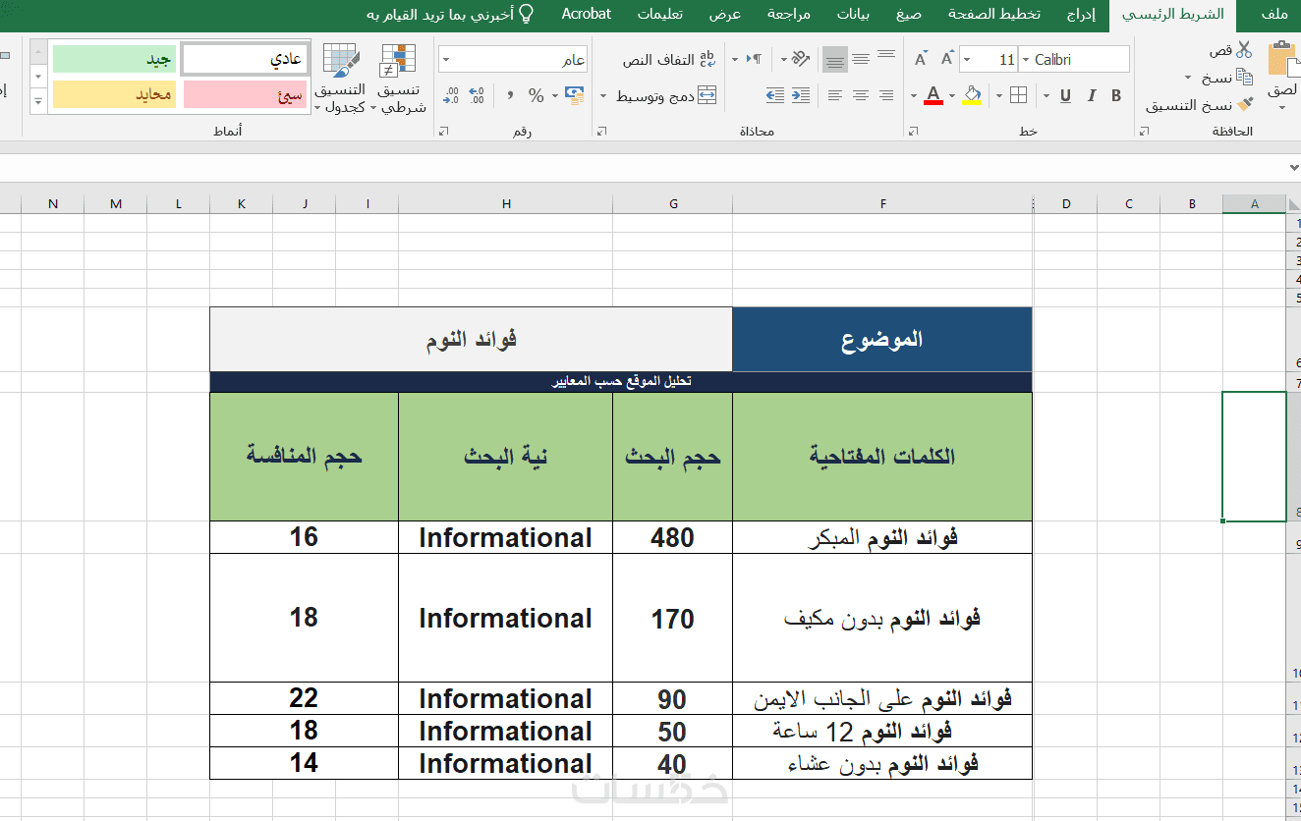
Task: Apply Comma Style number format
Action: [x=510, y=95]
